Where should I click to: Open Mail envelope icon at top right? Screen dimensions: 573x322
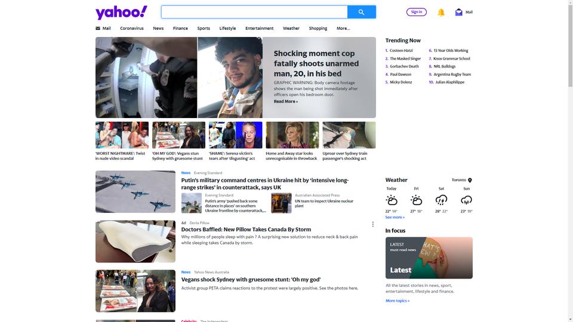click(458, 12)
